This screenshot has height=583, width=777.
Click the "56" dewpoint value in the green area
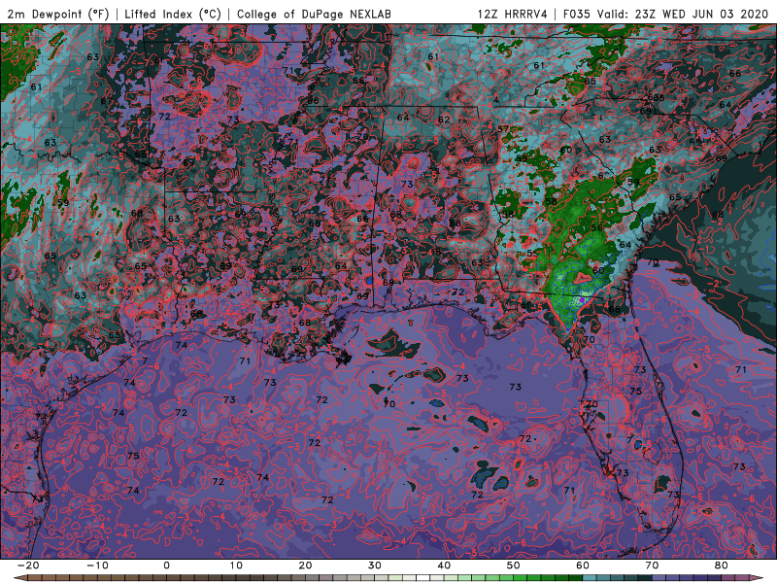[x=596, y=227]
